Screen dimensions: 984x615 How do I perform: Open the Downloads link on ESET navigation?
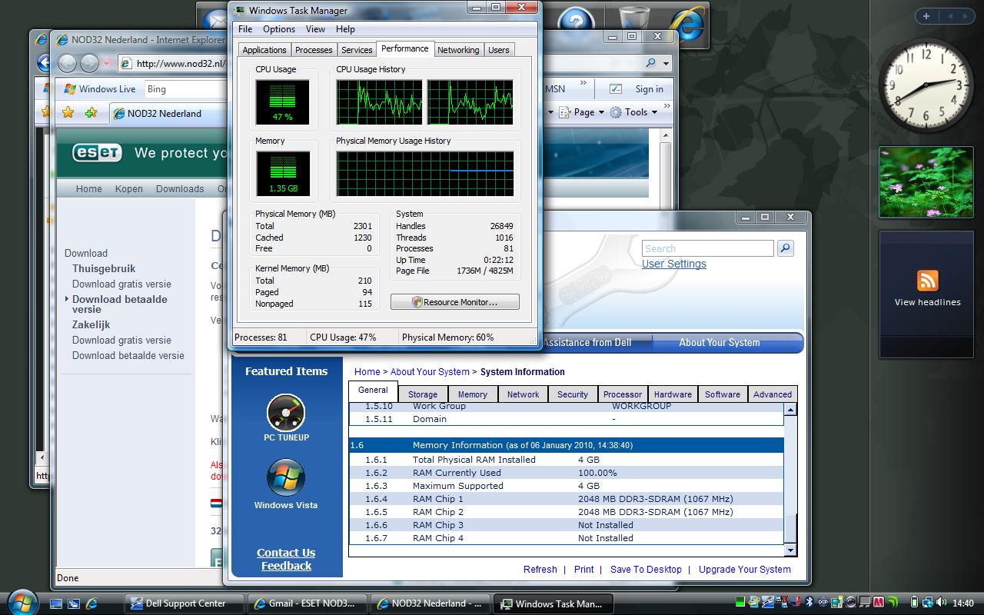(x=180, y=189)
